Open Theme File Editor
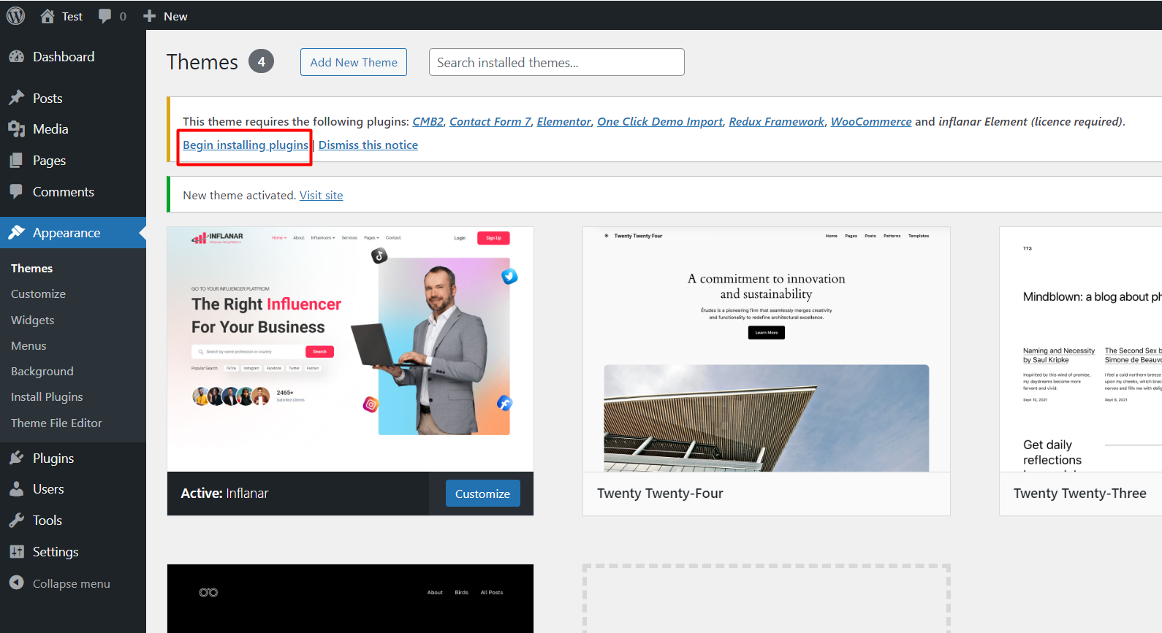 56,423
